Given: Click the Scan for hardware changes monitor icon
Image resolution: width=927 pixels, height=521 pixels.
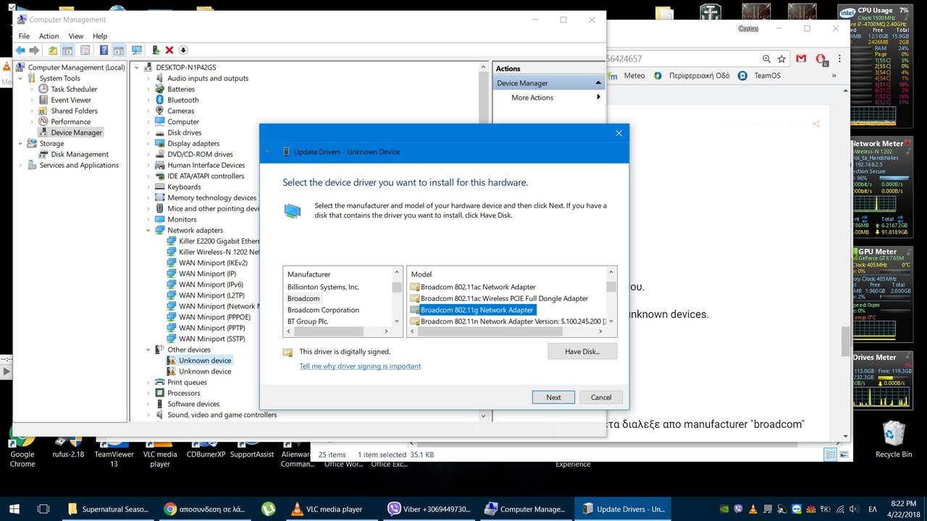Looking at the screenshot, I should click(x=136, y=50).
